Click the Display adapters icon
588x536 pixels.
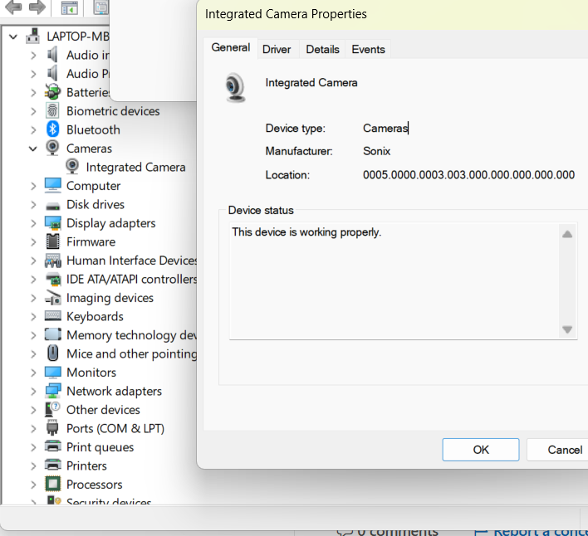52,223
